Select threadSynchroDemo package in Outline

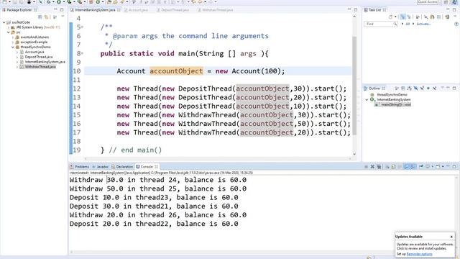tap(392, 95)
